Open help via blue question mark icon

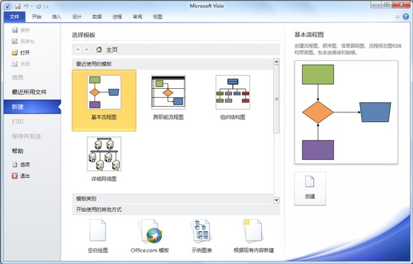point(405,17)
